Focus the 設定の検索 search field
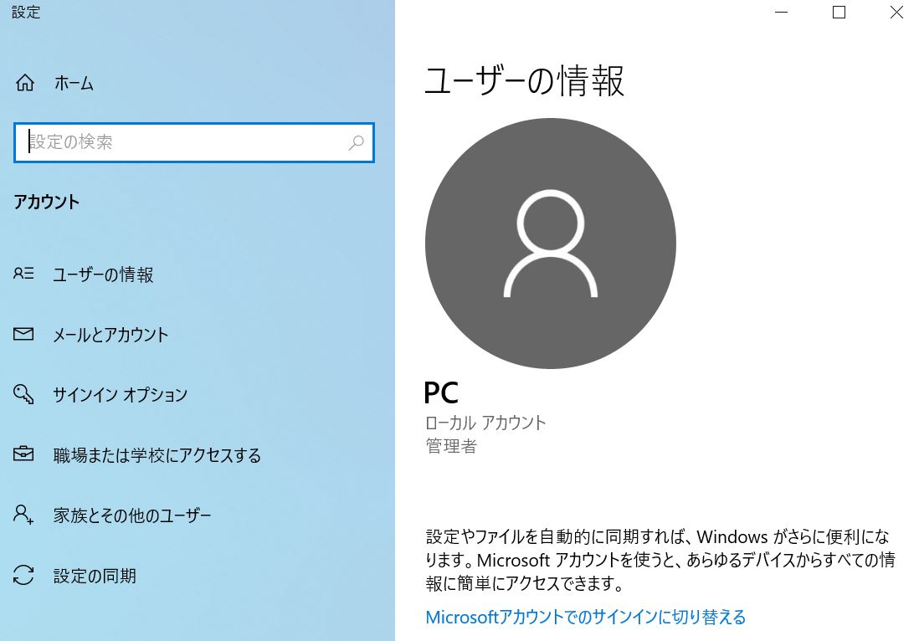The image size is (919, 641). (184, 142)
